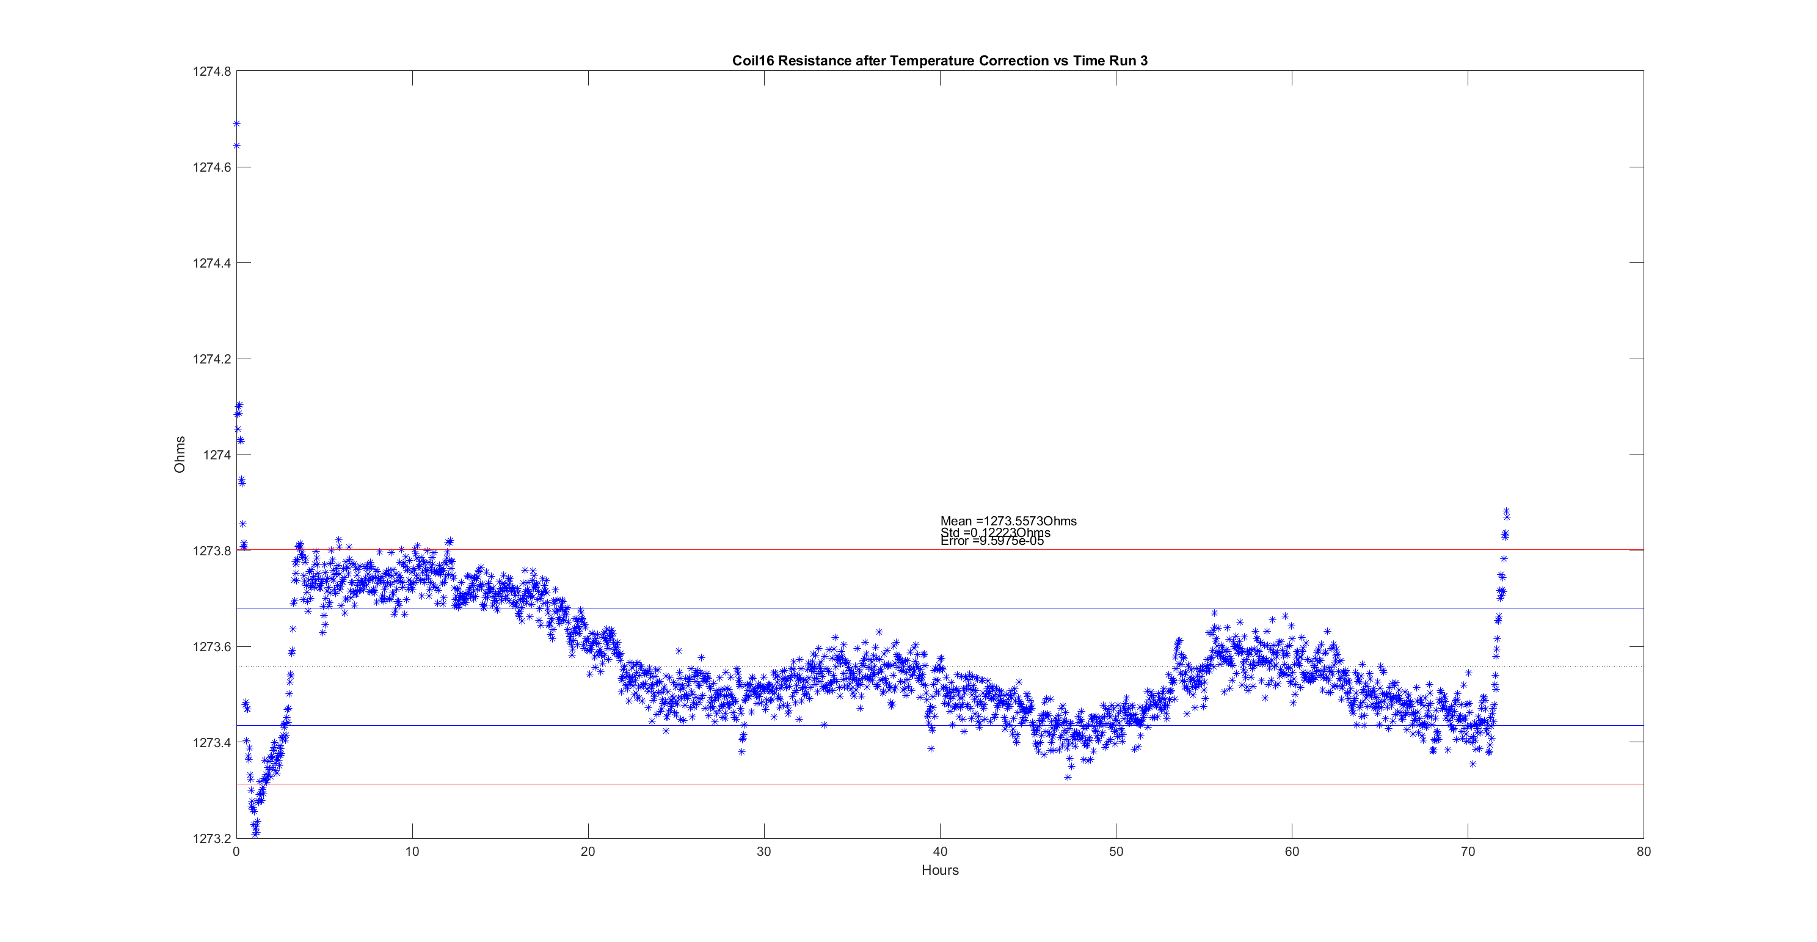Click the 1273.6 y-axis tick label
1817x942 pixels.
coord(211,647)
